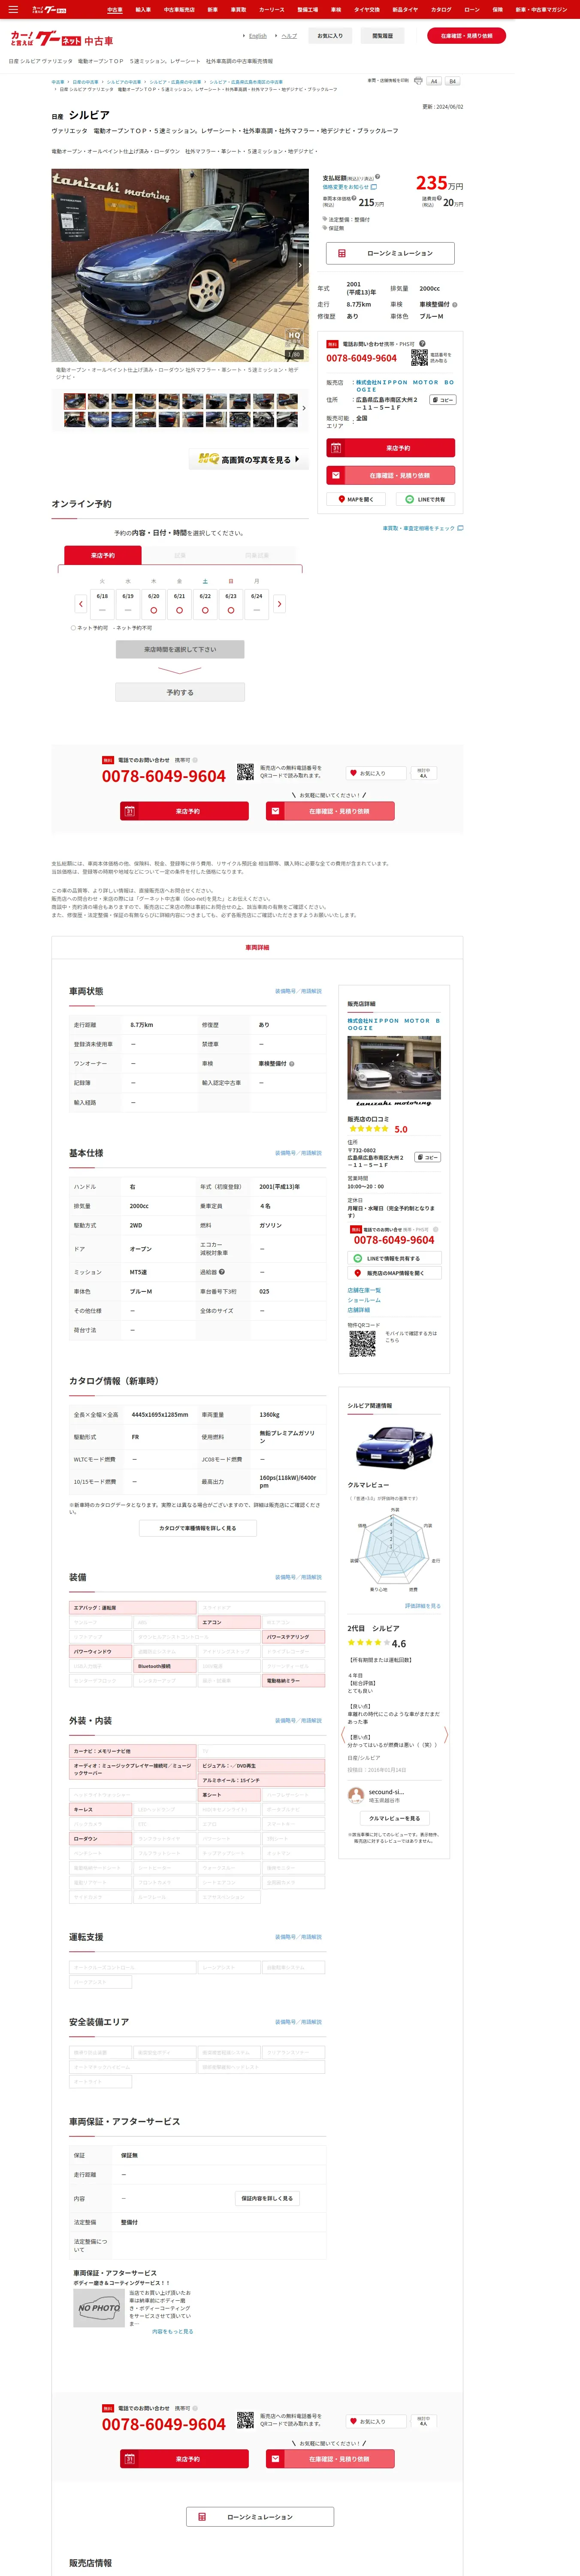The image size is (580, 2576).
Task: Click dealer name link in 販売店詳細
Action: coord(393,1024)
